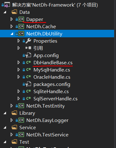116x148 pixels.
Task: Select the NetDh.DbUtility project name
Action: coord(44,34)
